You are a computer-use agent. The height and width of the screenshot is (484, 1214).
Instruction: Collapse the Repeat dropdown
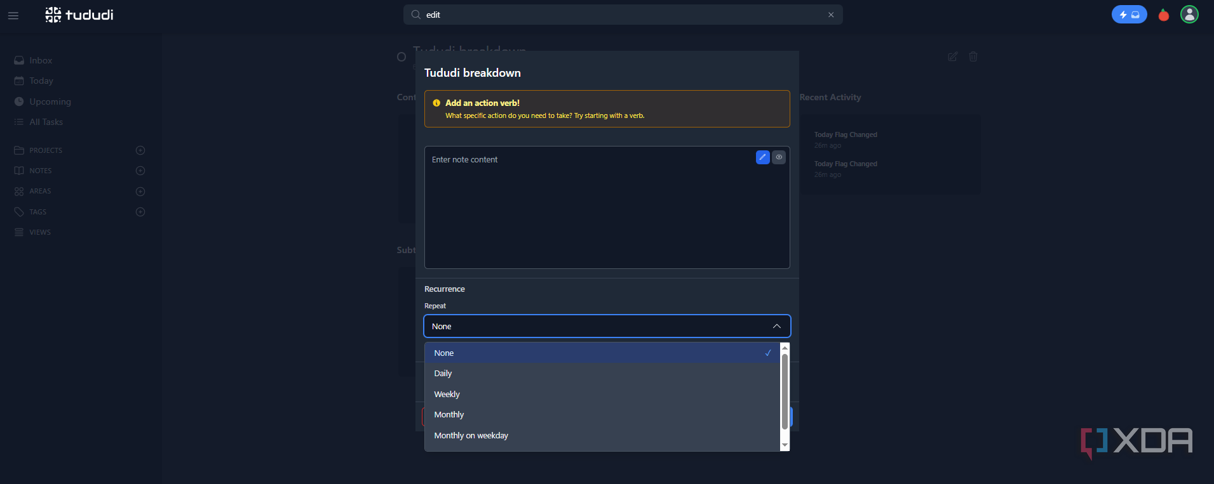[x=607, y=326]
